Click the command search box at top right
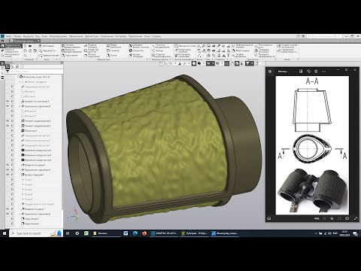361x271 pixels. pos(324,36)
